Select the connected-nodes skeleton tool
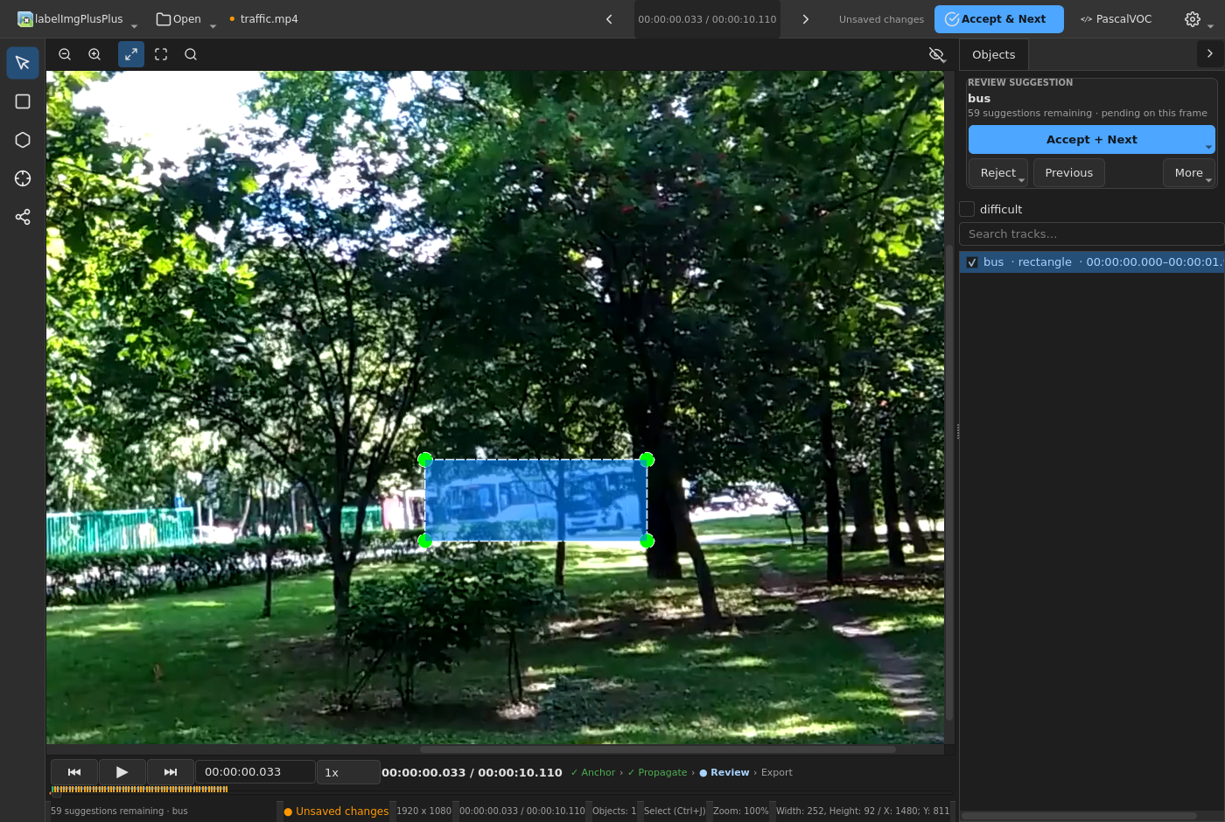1225x822 pixels. (23, 217)
